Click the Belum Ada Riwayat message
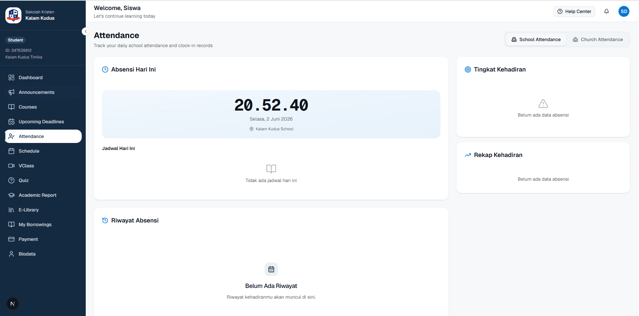The image size is (639, 316). click(271, 286)
